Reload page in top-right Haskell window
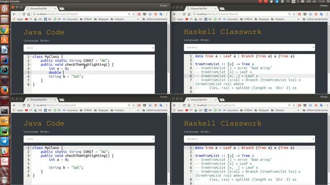The height and width of the screenshot is (185, 330). (x=184, y=14)
